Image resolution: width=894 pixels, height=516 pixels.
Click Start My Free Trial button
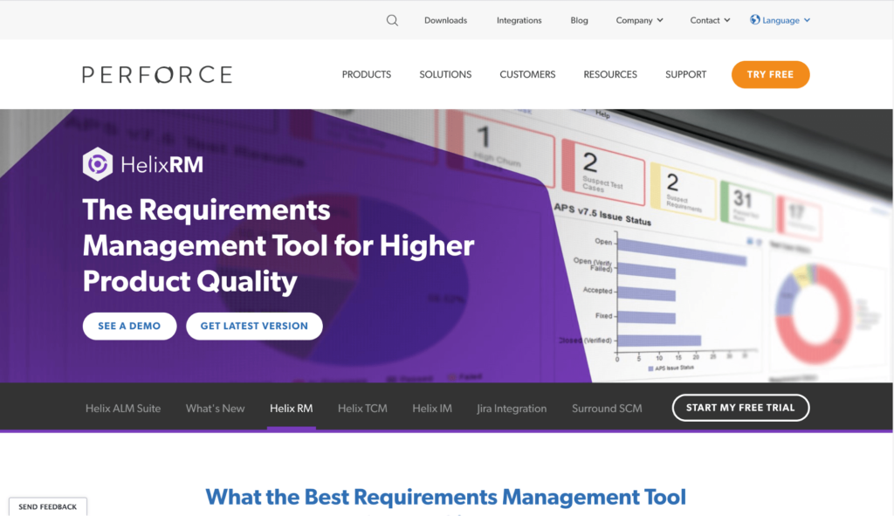(x=740, y=408)
